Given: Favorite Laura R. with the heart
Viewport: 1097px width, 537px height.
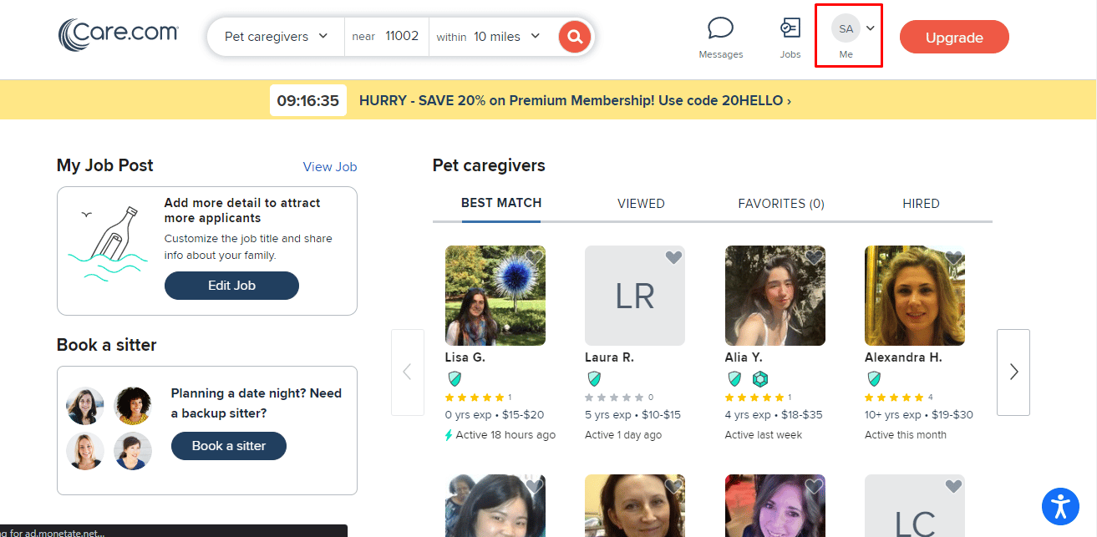Looking at the screenshot, I should click(673, 257).
